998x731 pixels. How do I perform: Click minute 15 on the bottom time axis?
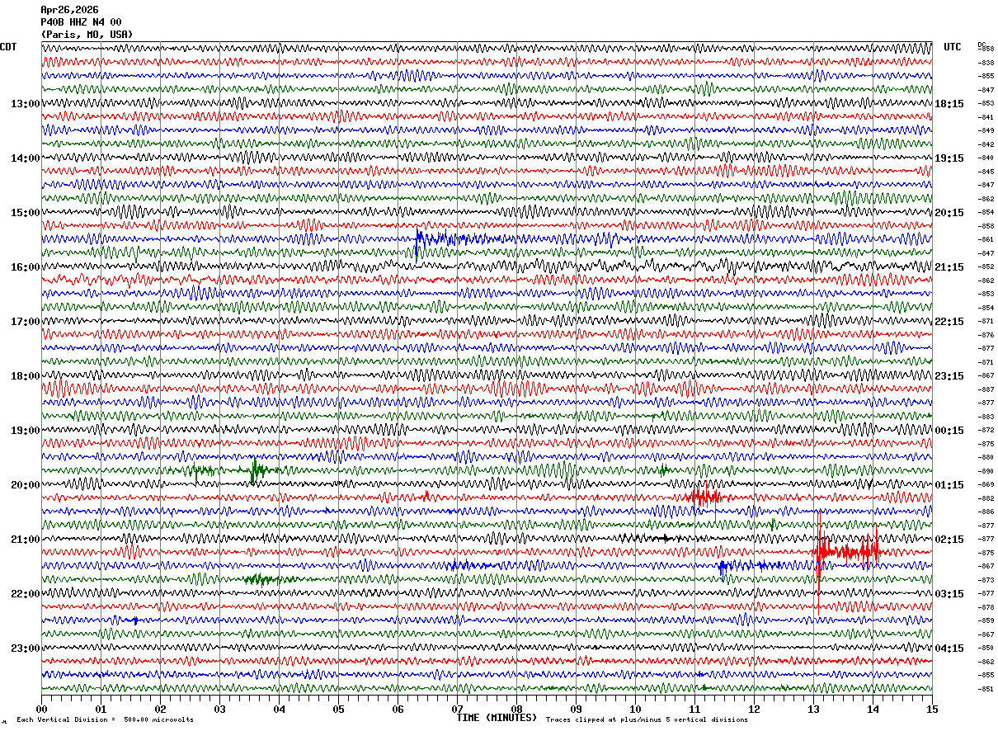[x=931, y=709]
